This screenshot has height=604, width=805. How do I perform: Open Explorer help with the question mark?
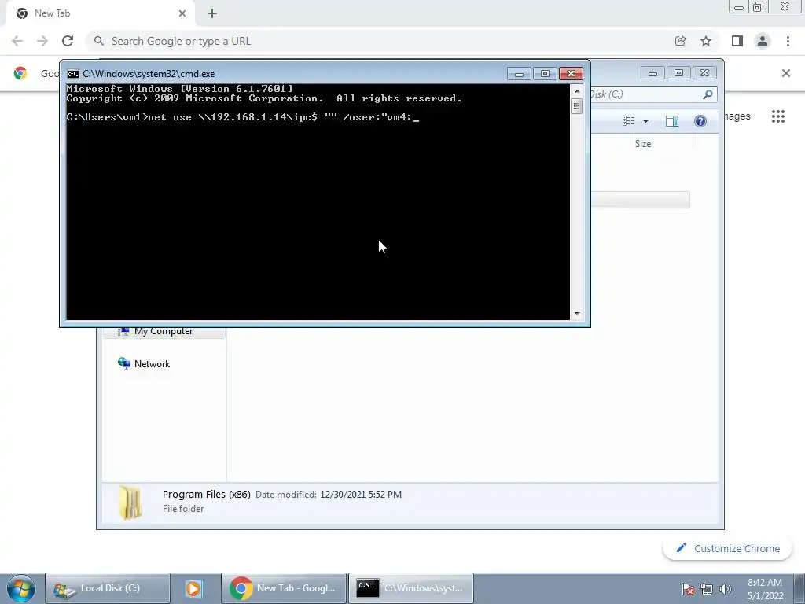click(x=700, y=120)
